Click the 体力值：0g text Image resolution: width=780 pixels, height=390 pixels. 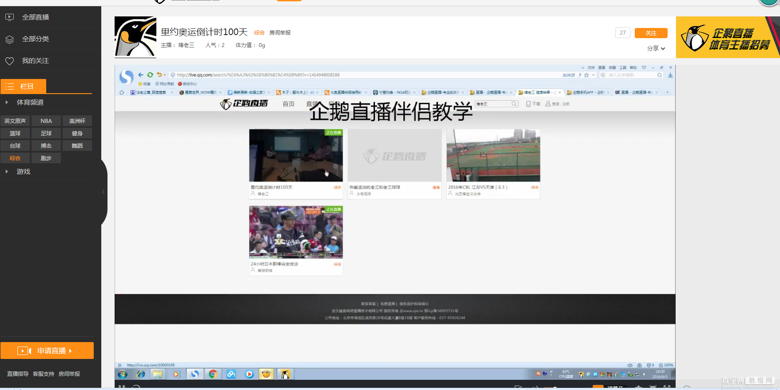click(250, 45)
